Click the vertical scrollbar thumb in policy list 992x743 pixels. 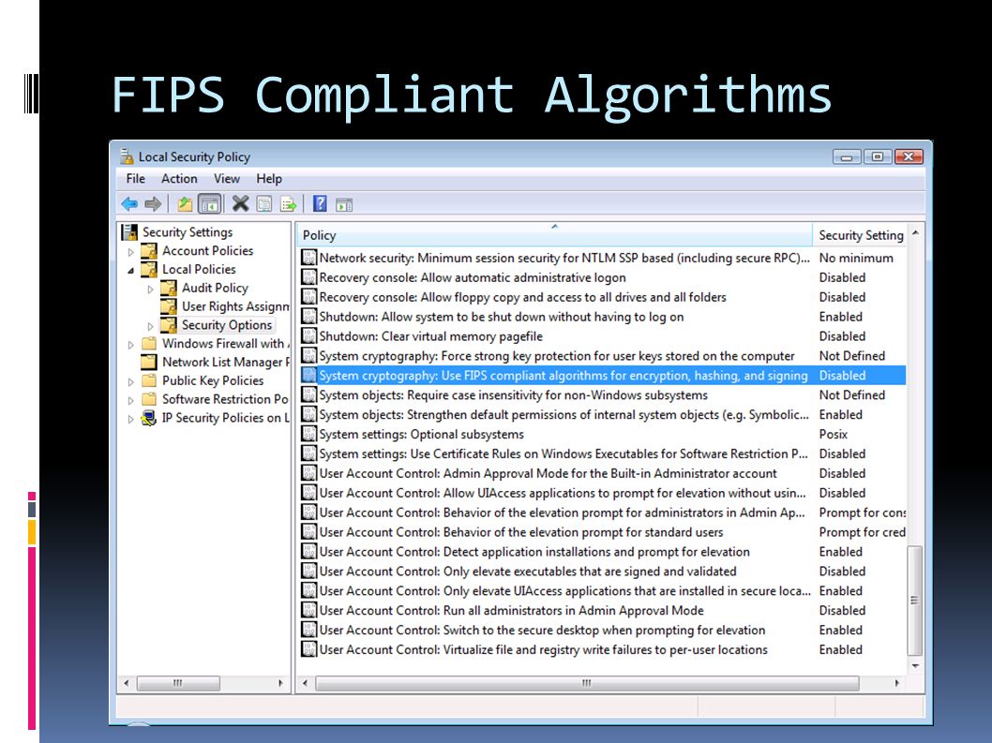915,600
